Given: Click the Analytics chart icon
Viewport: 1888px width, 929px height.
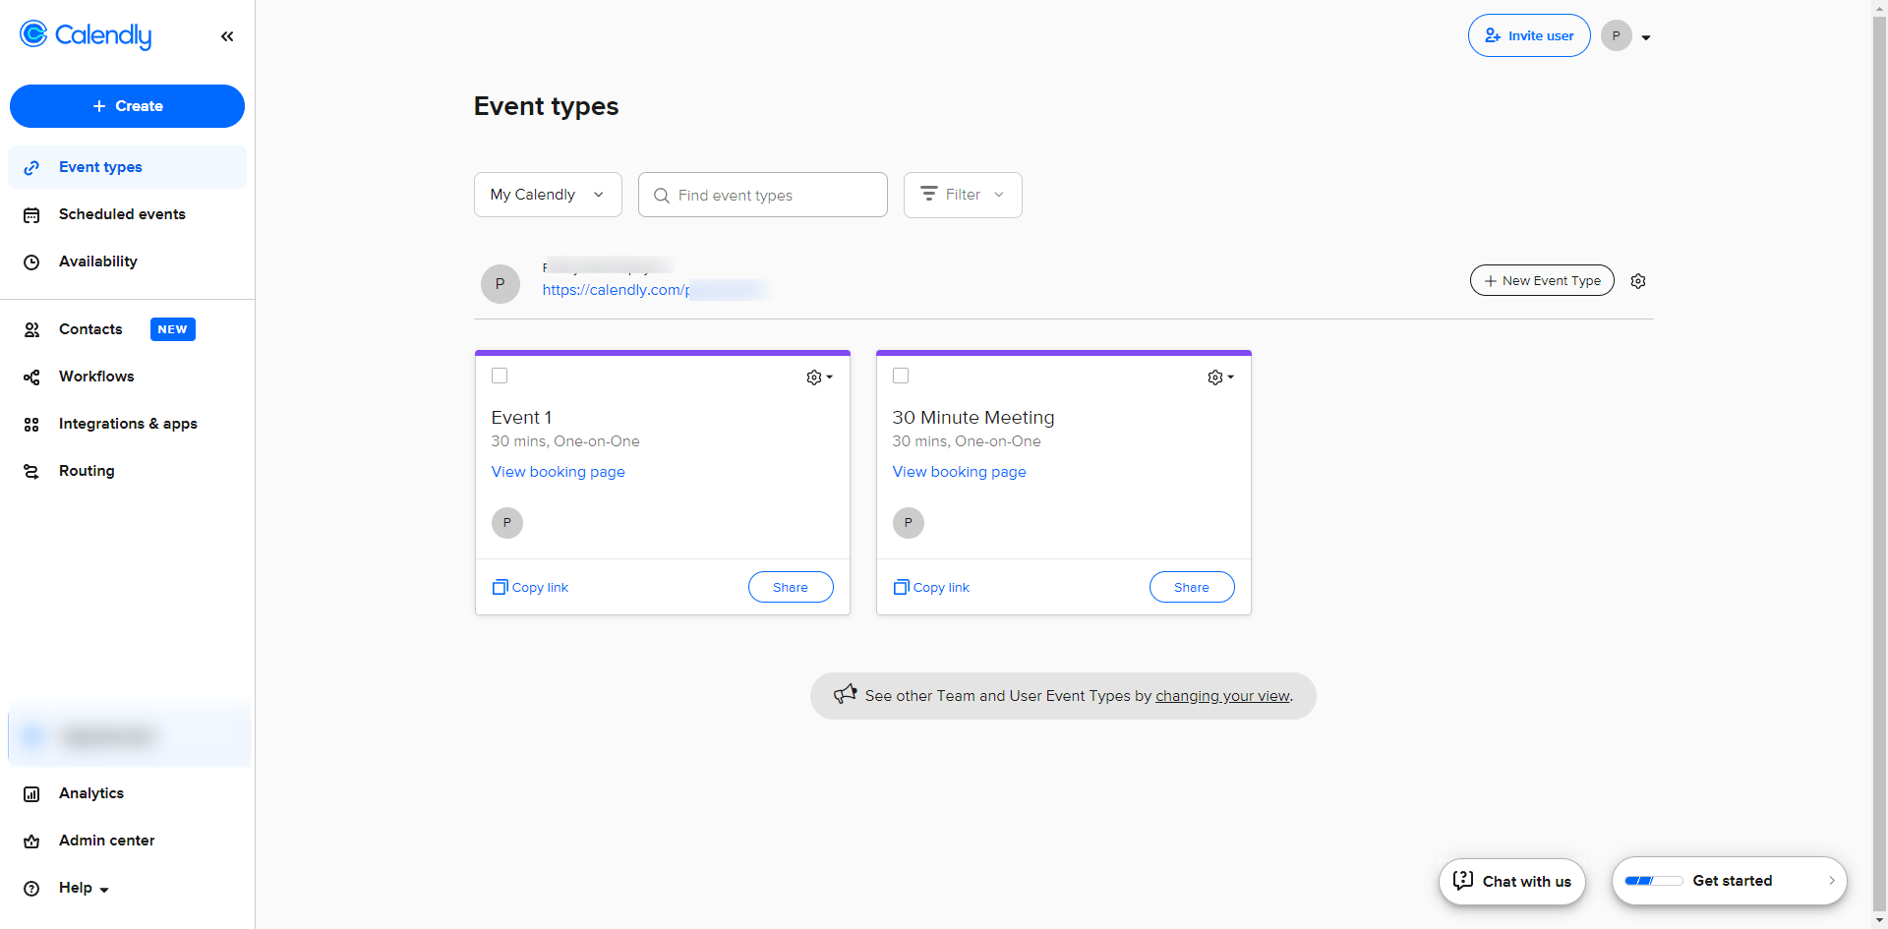Looking at the screenshot, I should coord(31,794).
